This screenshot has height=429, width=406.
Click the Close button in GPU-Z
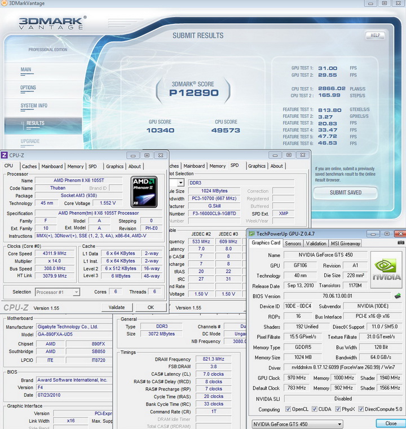click(x=391, y=423)
